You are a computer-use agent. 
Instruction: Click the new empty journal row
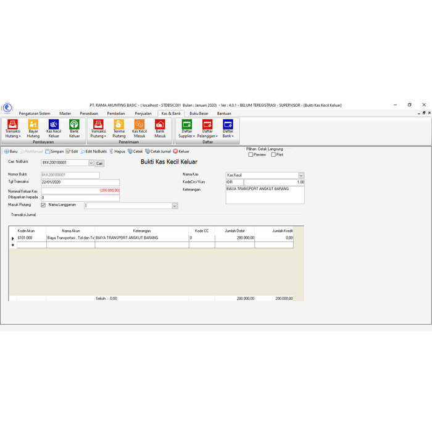(x=155, y=245)
